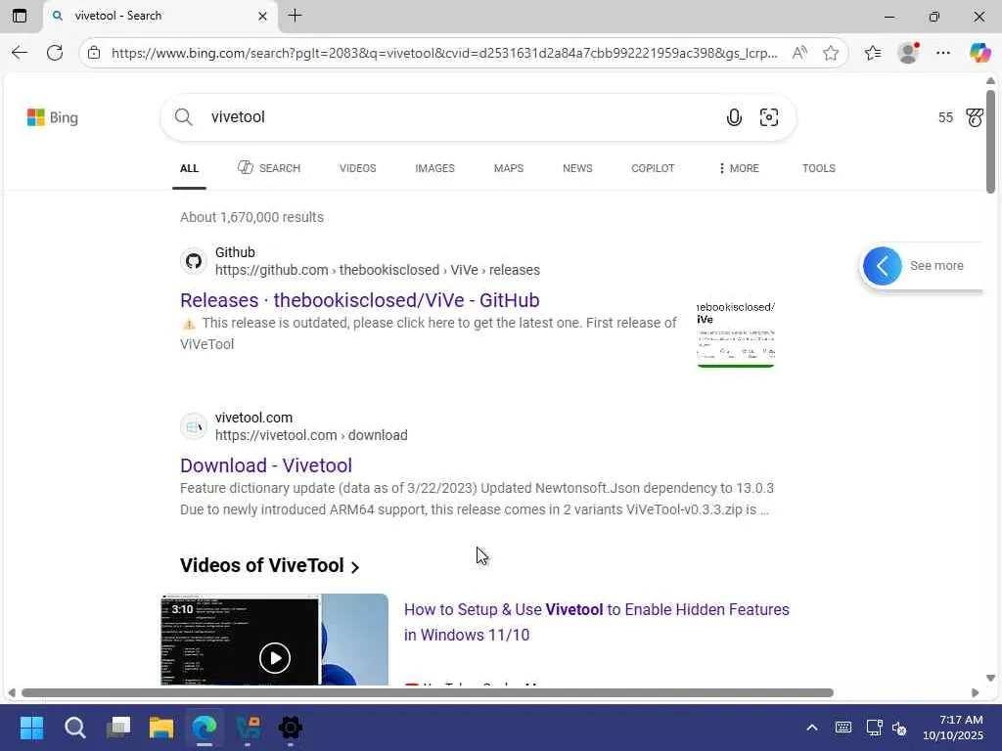Expand the See more side panel

point(920,266)
